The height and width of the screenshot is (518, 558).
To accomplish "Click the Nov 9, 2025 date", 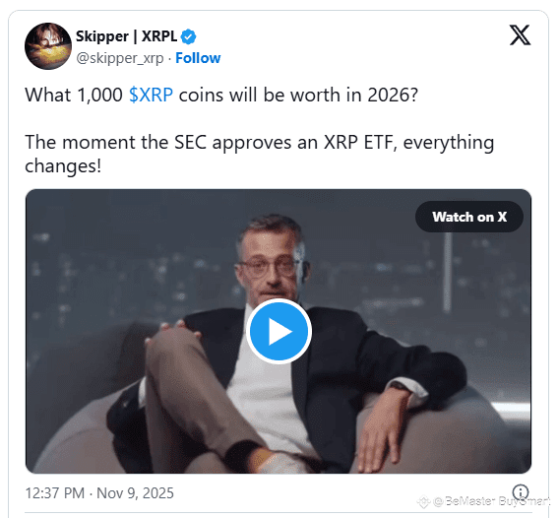I will pos(135,493).
